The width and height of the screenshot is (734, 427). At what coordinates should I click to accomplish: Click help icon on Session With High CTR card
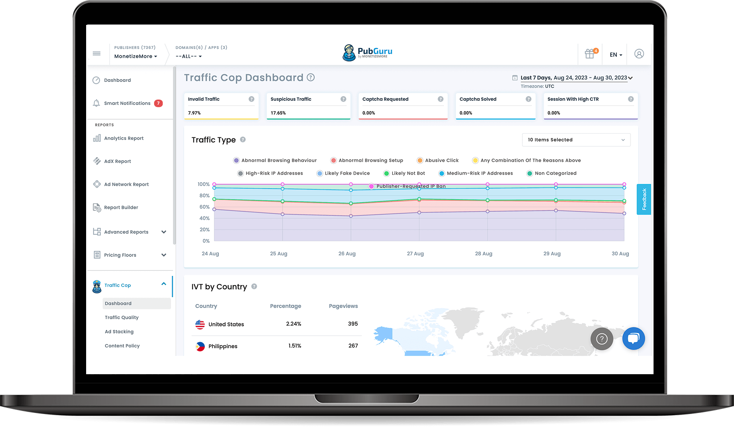(631, 99)
